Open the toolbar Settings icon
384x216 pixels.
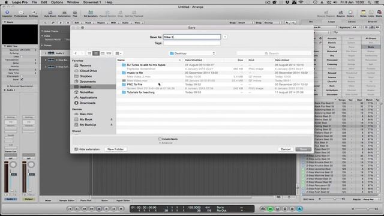pos(34,13)
